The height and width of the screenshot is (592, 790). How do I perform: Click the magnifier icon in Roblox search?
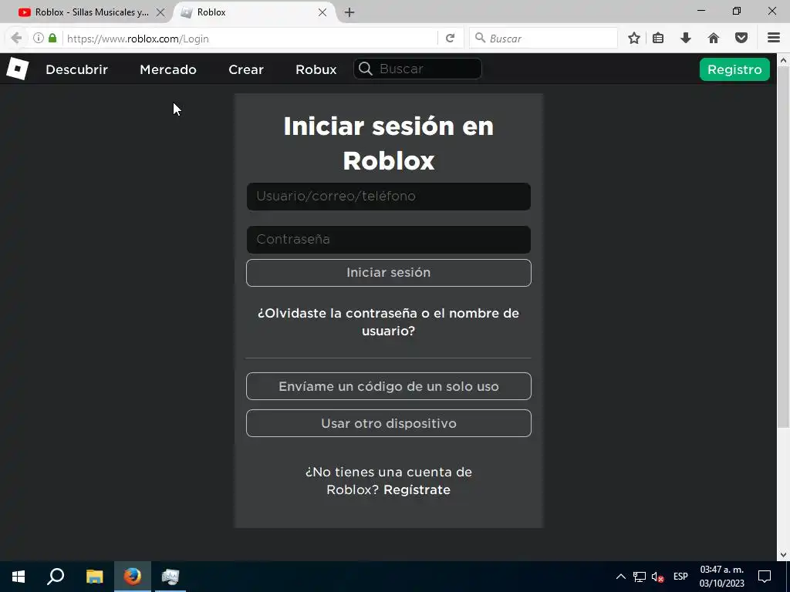tap(366, 69)
